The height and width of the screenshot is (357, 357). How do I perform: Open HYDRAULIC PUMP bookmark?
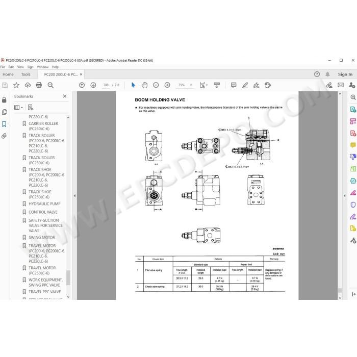44,204
